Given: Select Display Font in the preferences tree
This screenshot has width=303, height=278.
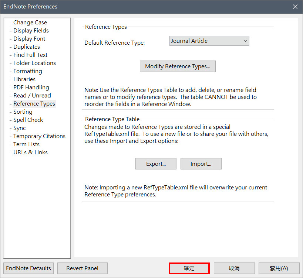Looking at the screenshot, I should pos(29,38).
